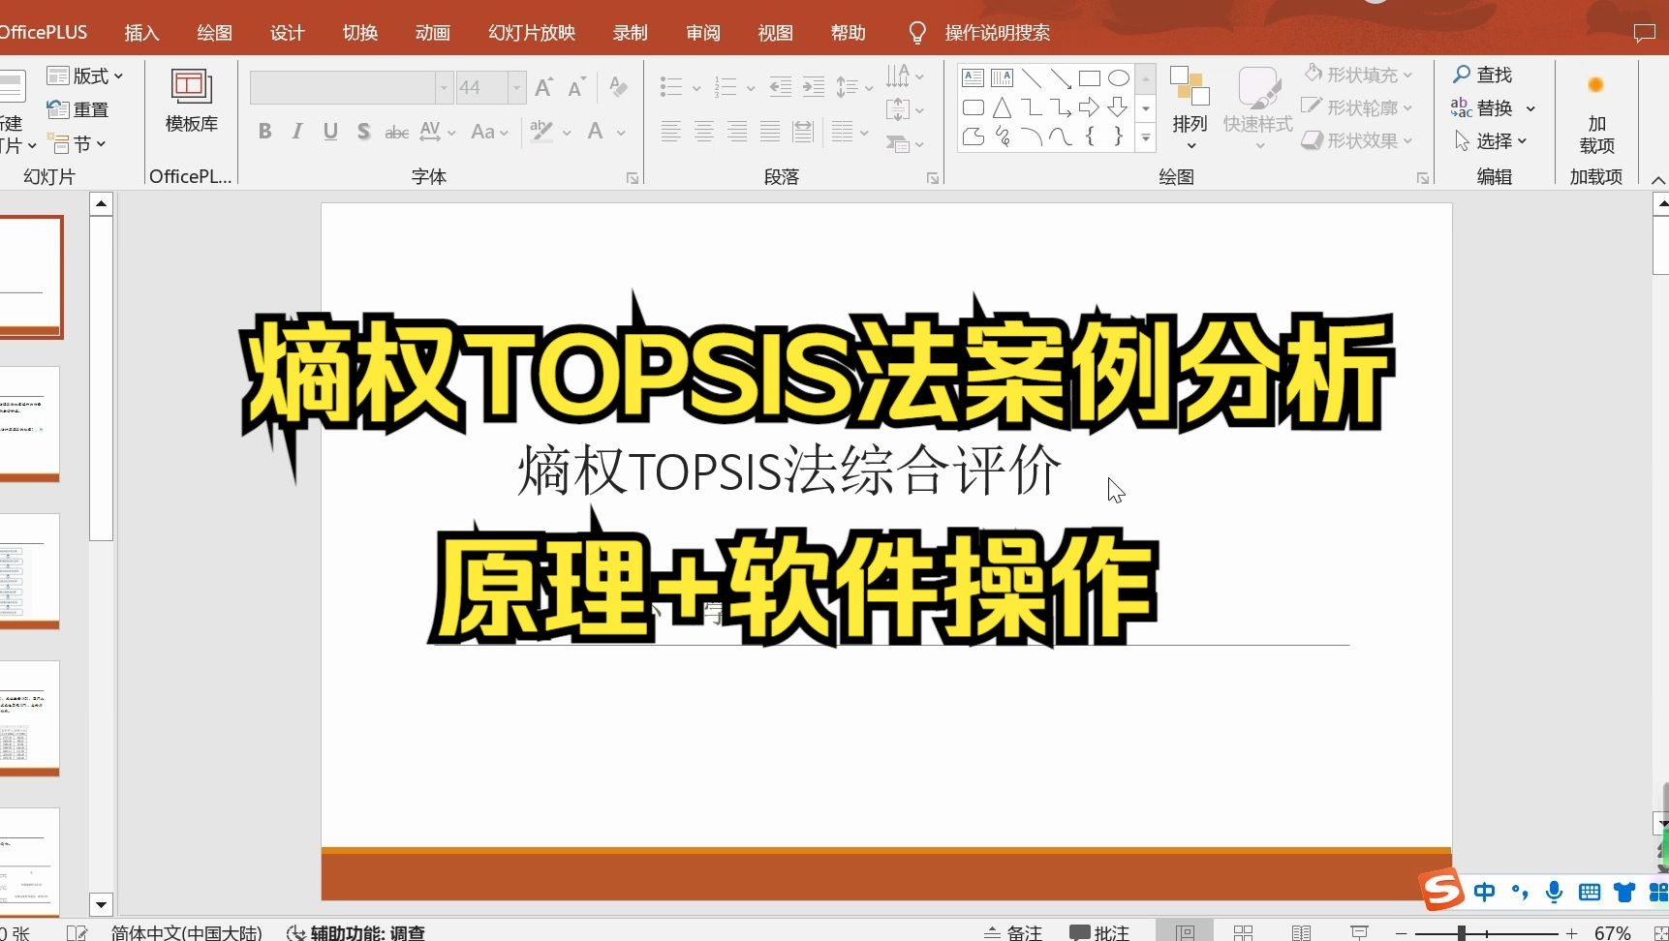Center align text
This screenshot has height=941, width=1669.
(x=704, y=132)
